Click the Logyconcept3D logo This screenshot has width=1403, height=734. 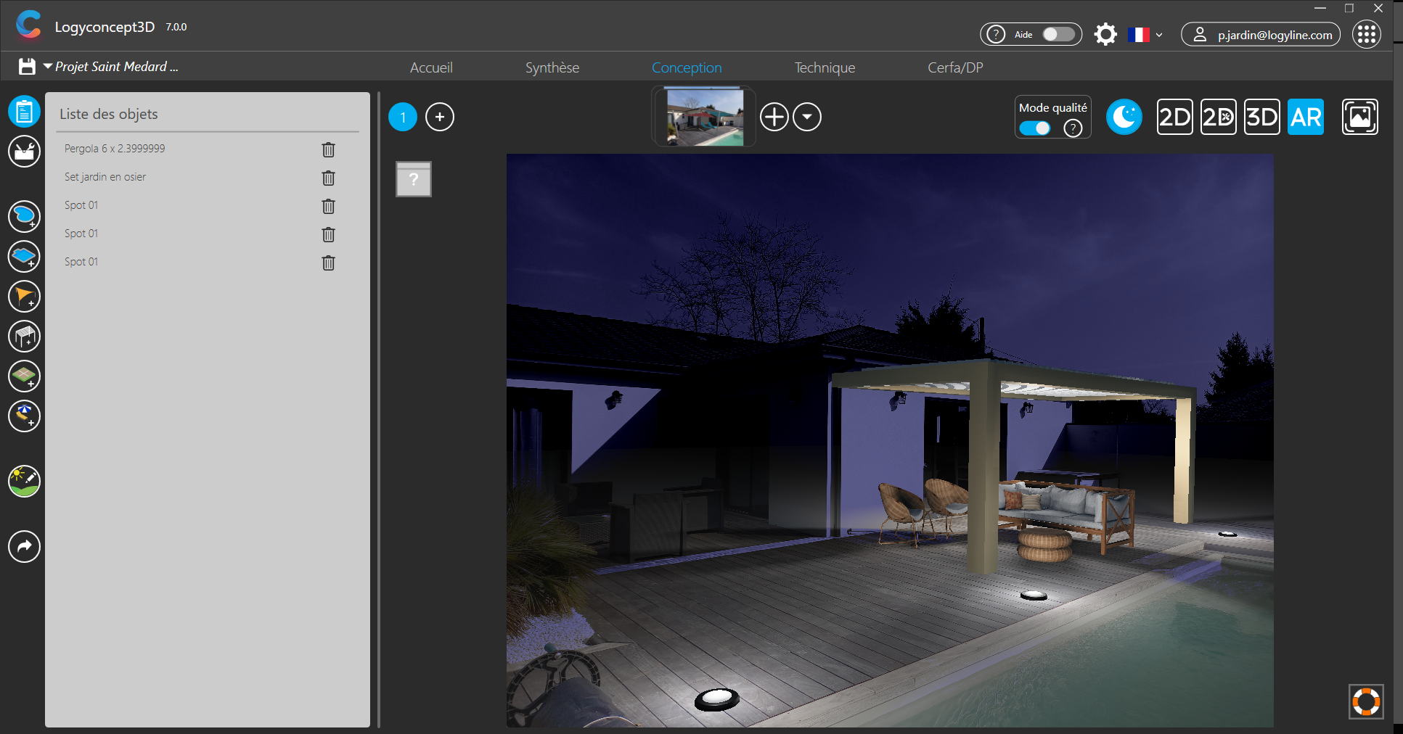[x=29, y=25]
